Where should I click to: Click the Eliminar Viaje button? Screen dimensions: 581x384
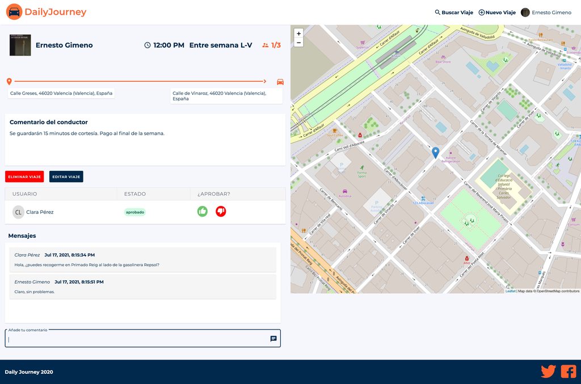click(x=24, y=176)
